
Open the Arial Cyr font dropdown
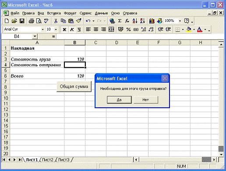42,30
